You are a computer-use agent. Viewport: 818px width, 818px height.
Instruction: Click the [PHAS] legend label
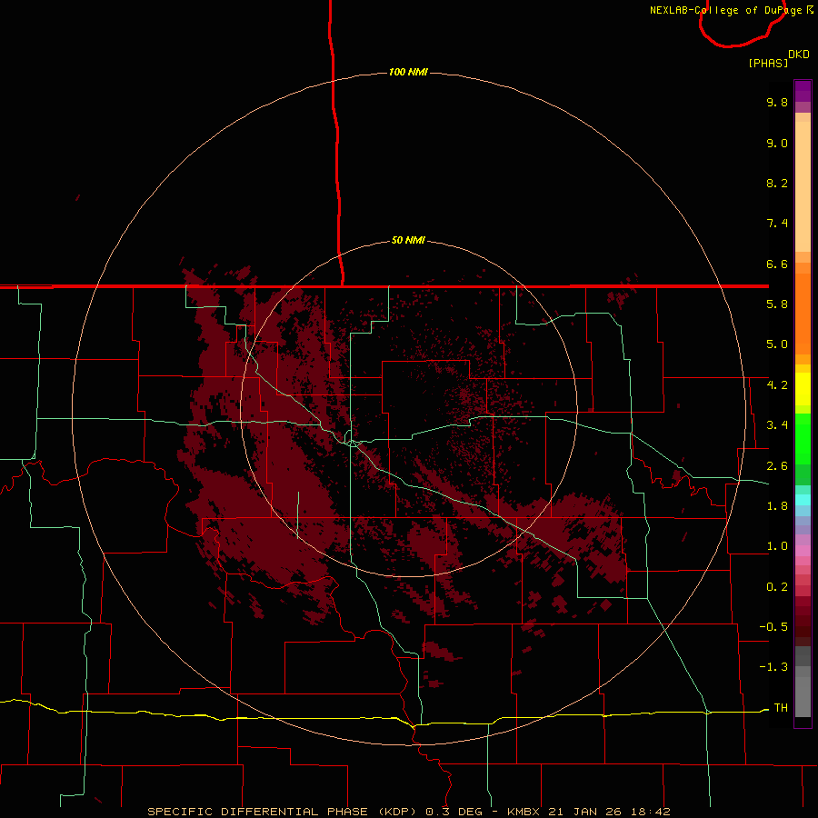click(768, 64)
